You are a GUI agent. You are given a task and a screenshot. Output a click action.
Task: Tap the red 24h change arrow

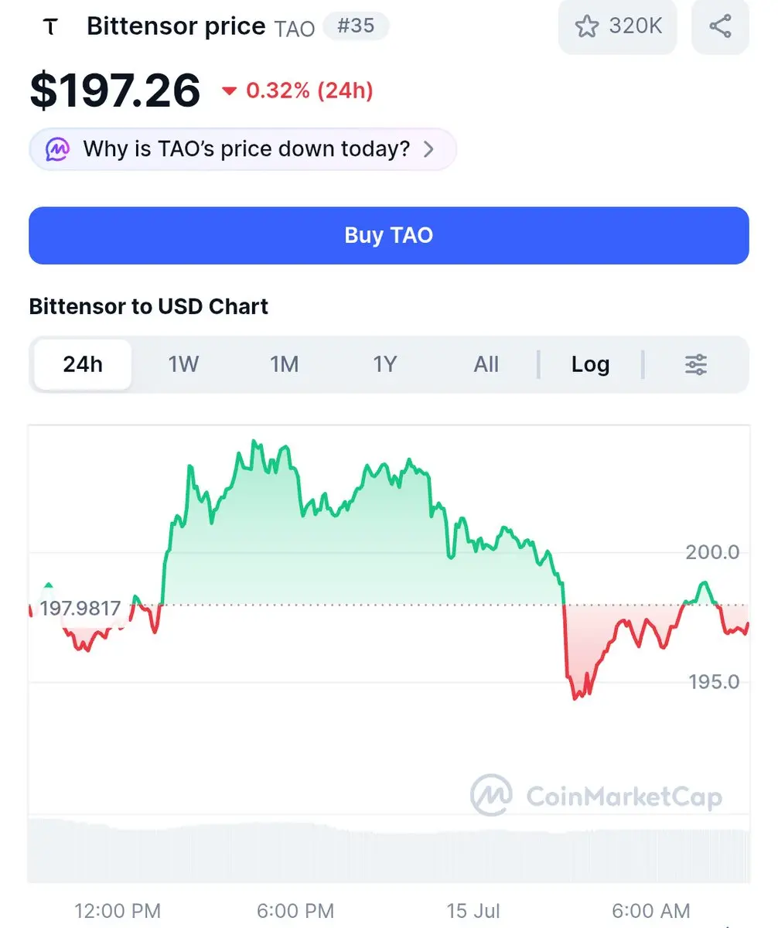tap(229, 91)
